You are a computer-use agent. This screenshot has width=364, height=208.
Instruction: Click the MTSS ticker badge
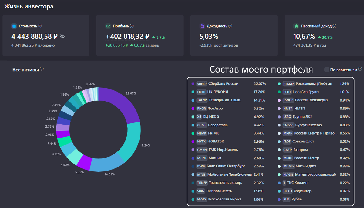tap(201, 175)
